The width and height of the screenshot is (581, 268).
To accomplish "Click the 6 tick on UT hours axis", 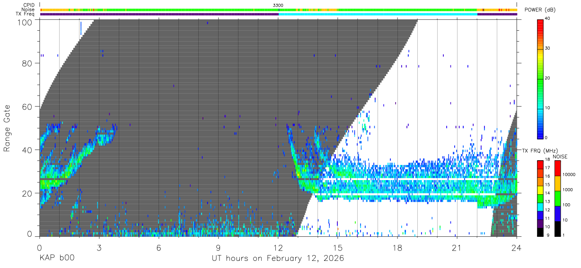I will point(159,247).
